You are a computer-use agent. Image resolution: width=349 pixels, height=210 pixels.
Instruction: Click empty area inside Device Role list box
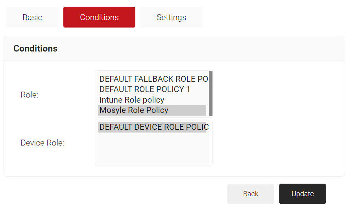point(152,150)
